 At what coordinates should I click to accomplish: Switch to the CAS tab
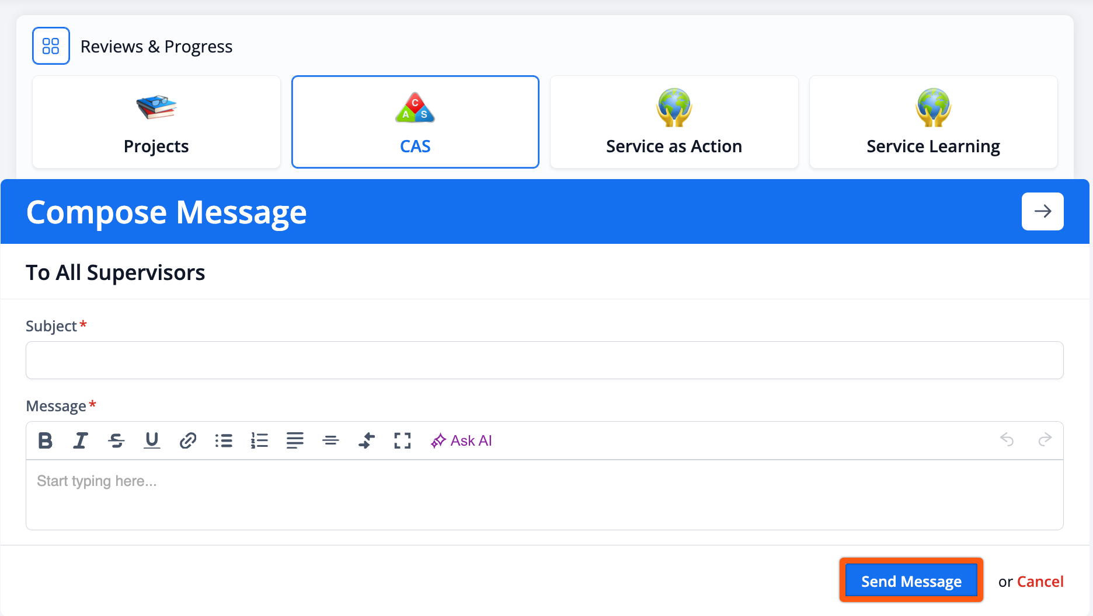pos(415,122)
